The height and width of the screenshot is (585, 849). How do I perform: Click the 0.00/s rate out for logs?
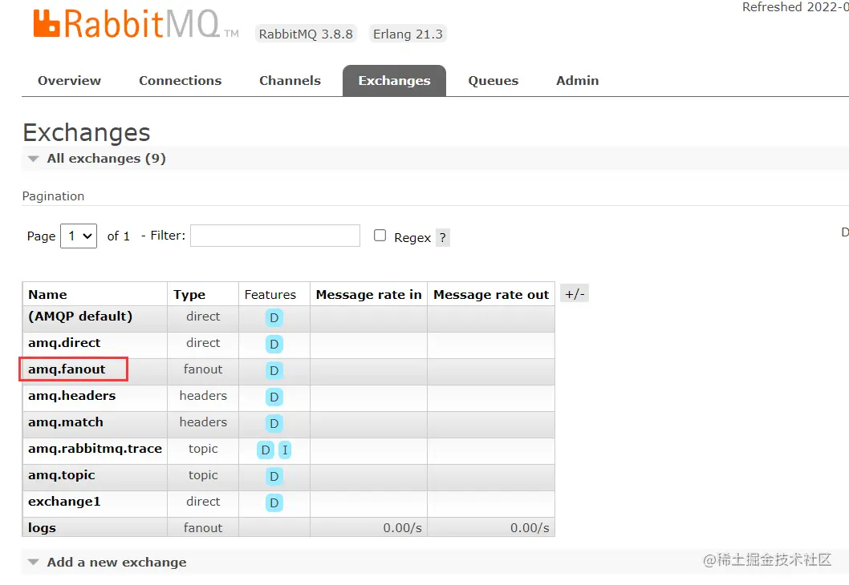[x=530, y=528]
